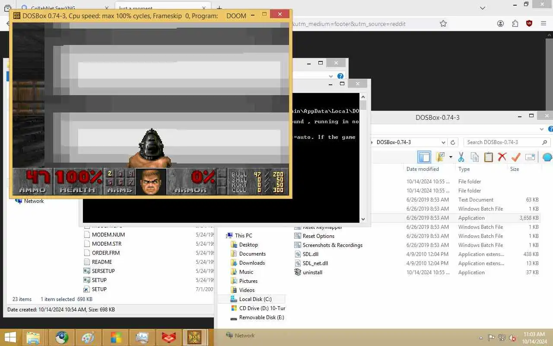Toggle the preview pane button in DOSBox folder

click(x=424, y=157)
